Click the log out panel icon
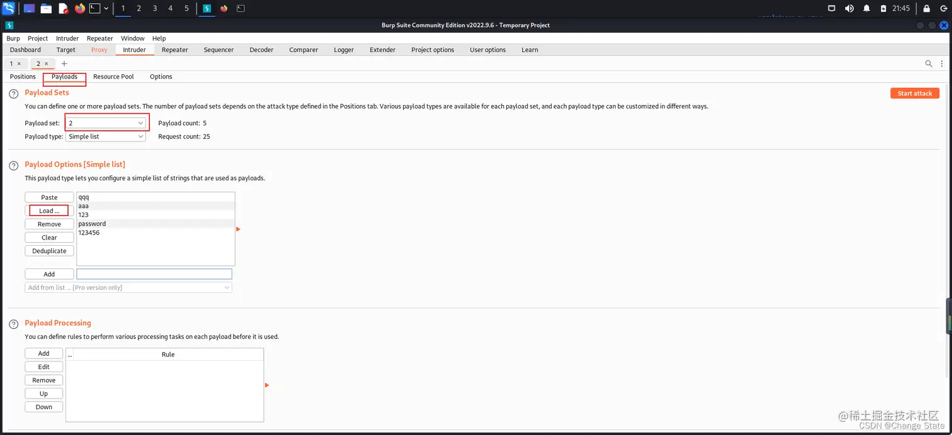The image size is (952, 435). [943, 8]
